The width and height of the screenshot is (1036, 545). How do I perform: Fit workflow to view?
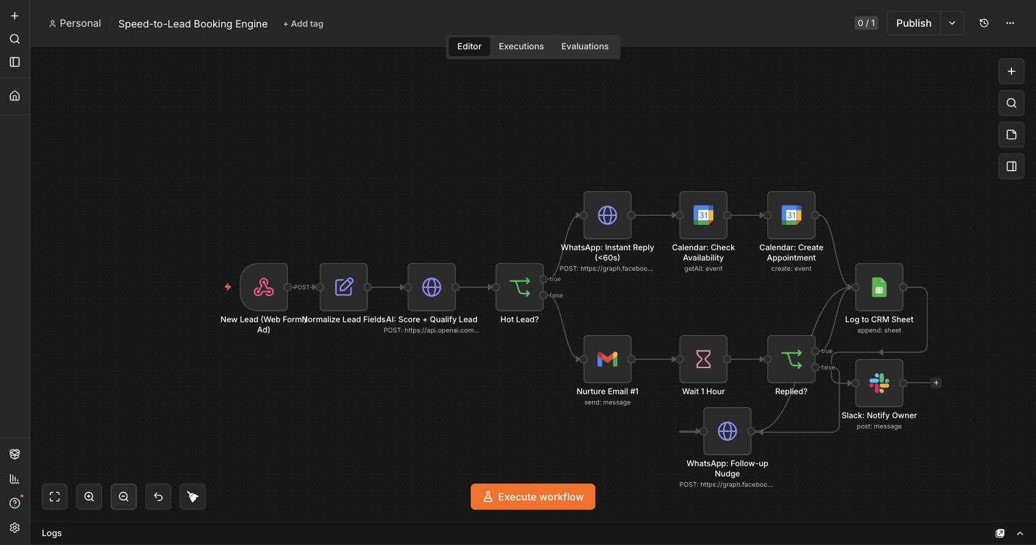(55, 496)
